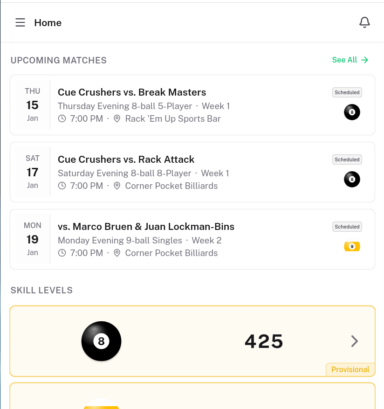384x409 pixels.
Task: Open the navigation hamburger menu
Action: click(20, 22)
